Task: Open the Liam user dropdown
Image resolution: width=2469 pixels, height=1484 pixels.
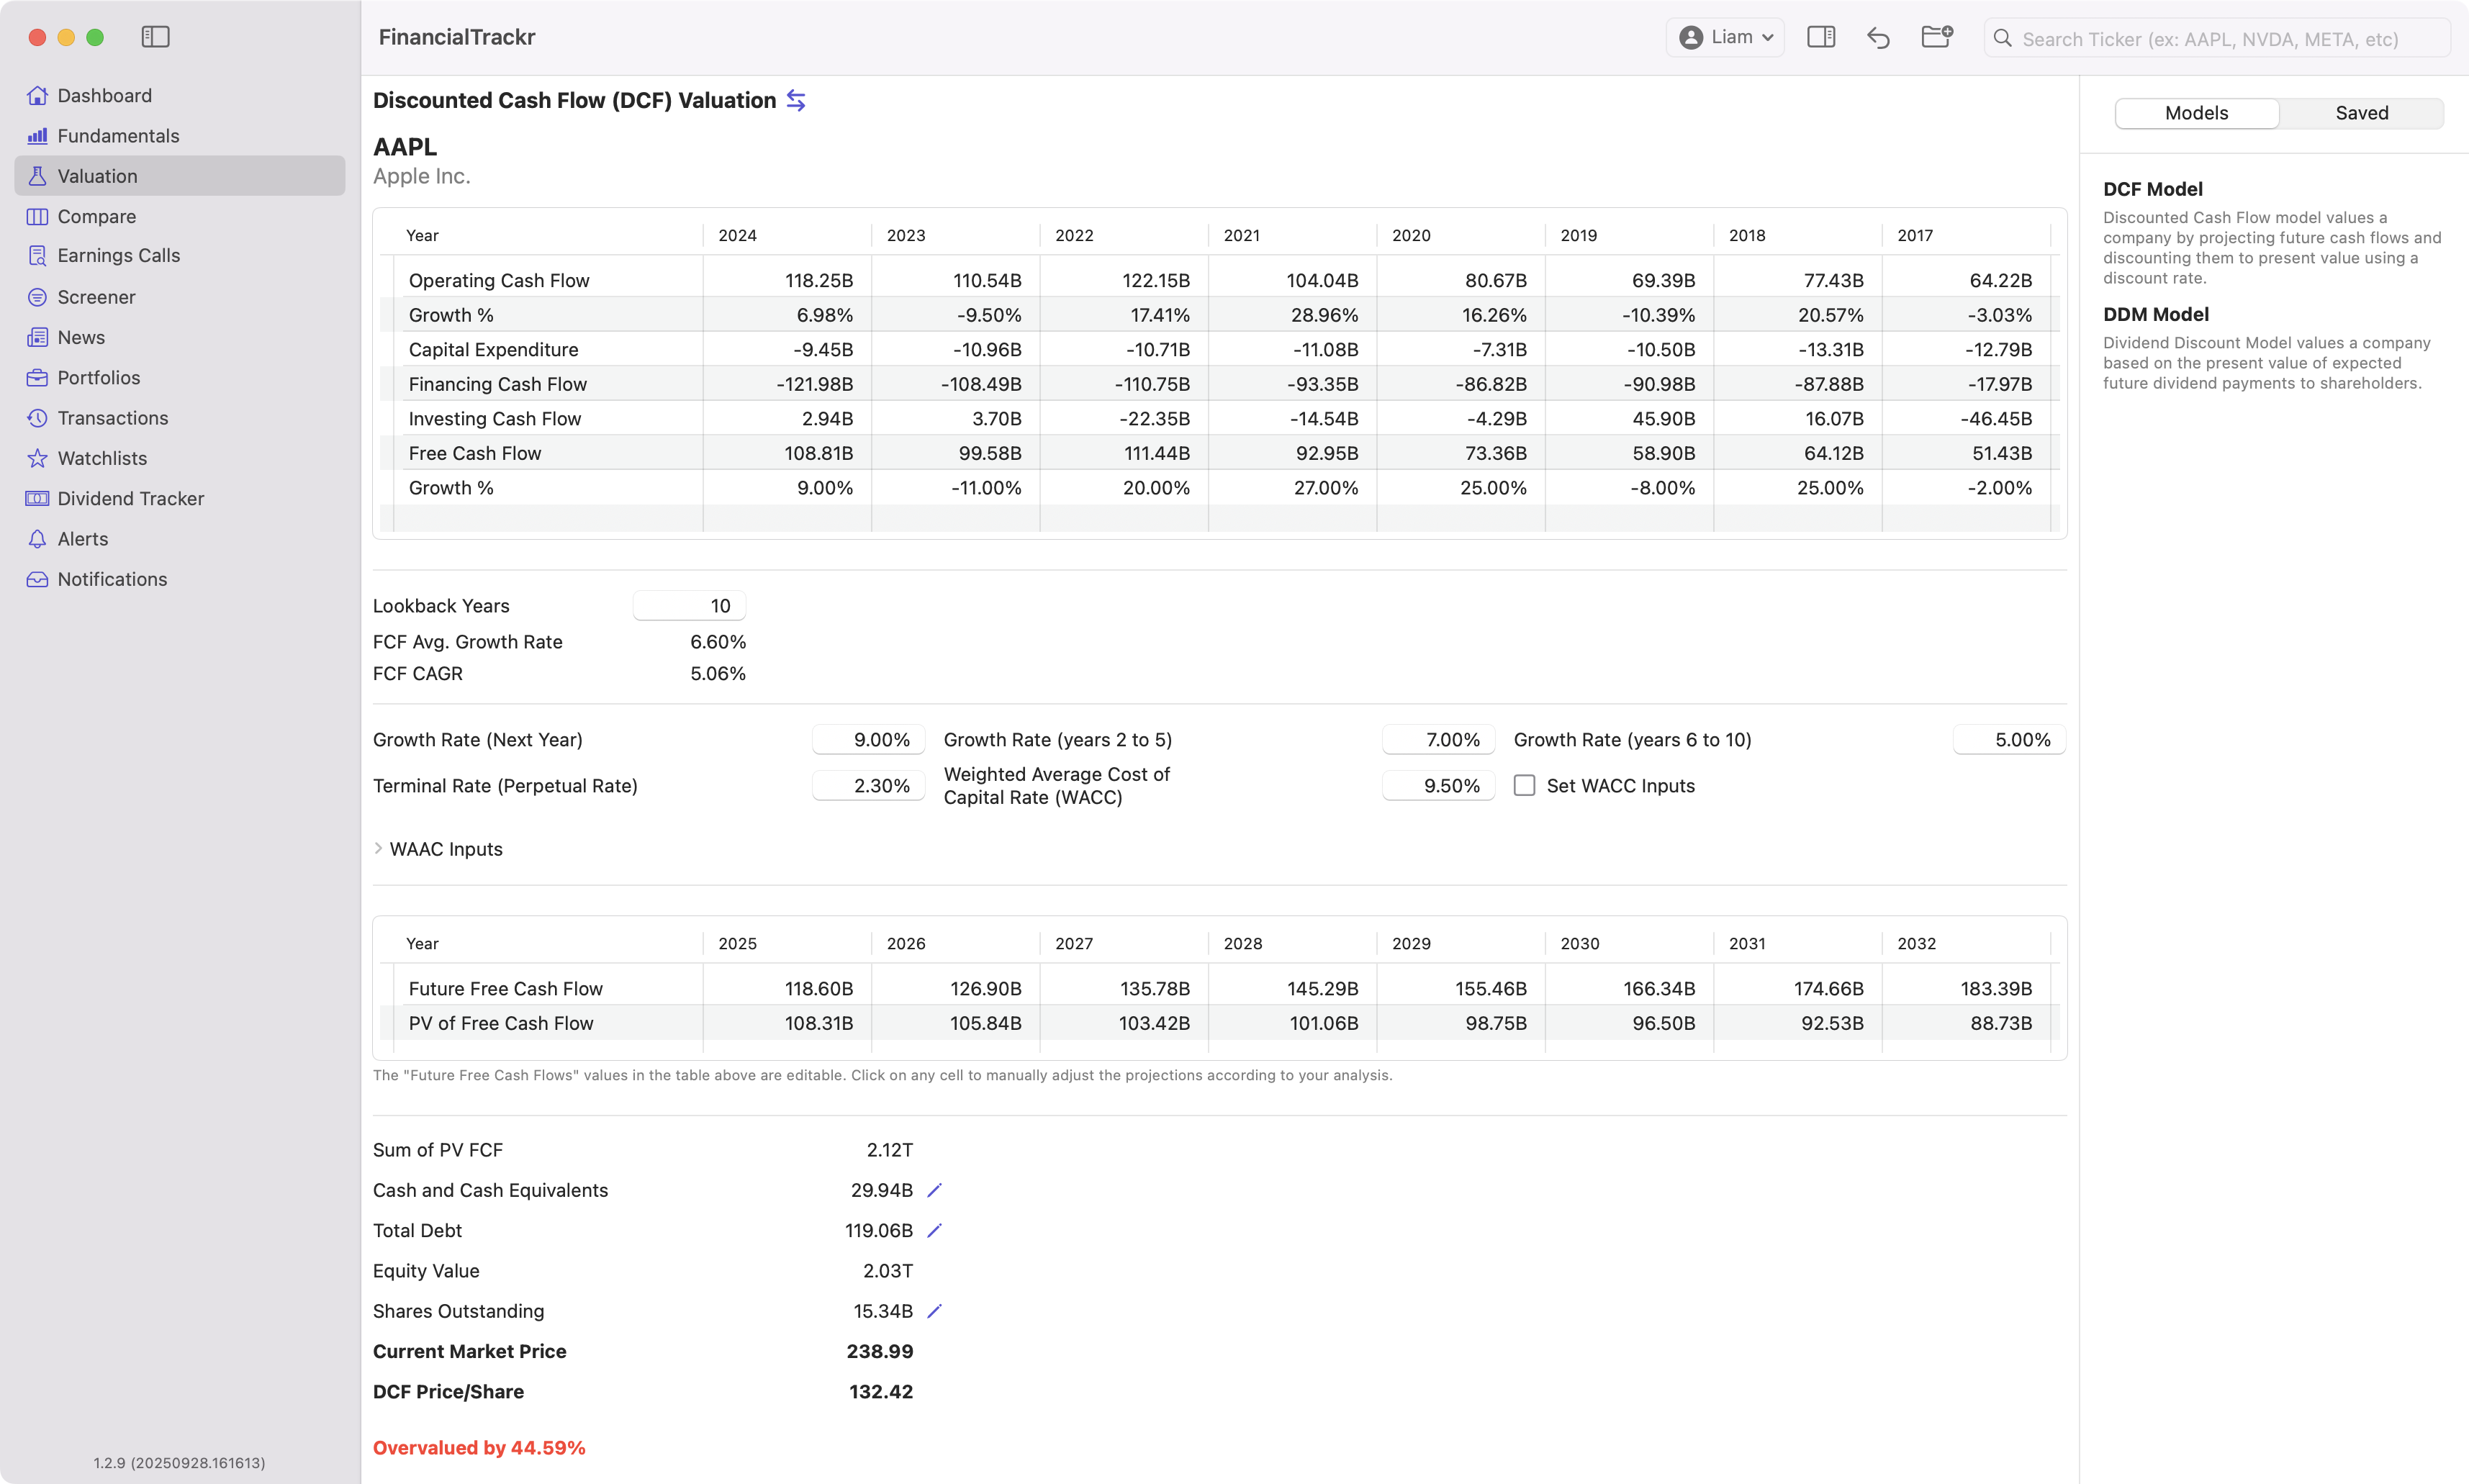Action: coord(1725,37)
